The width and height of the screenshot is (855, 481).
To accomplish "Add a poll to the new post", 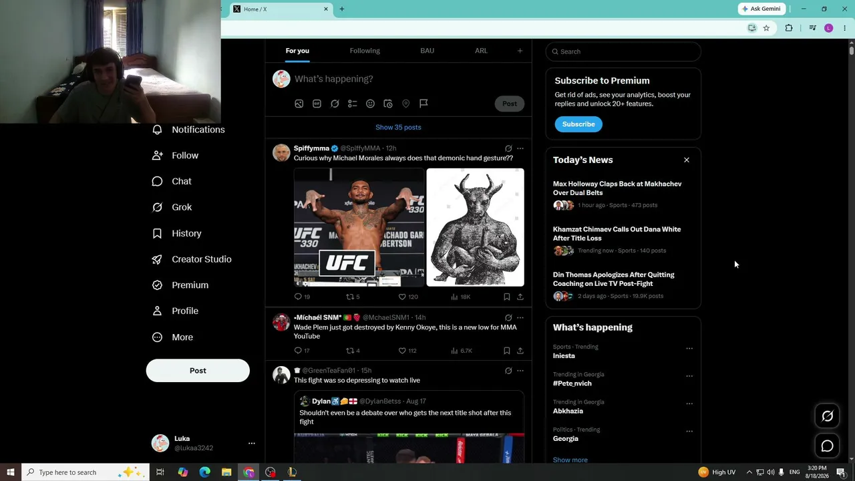I will [352, 104].
